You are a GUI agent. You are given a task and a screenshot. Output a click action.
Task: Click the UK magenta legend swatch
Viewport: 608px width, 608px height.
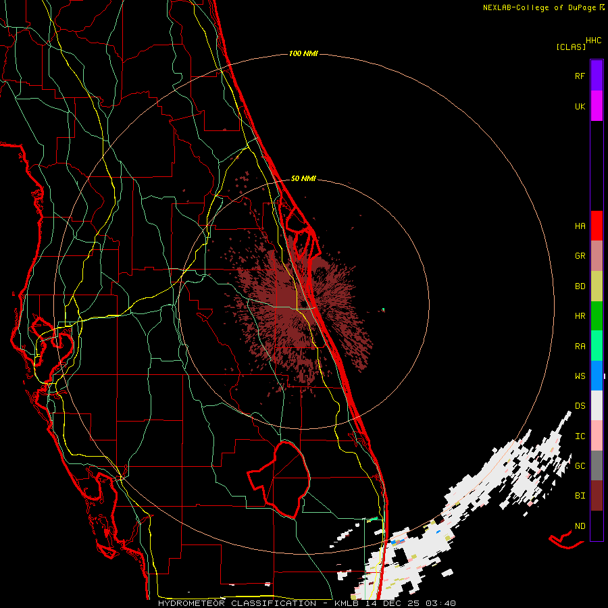point(597,106)
